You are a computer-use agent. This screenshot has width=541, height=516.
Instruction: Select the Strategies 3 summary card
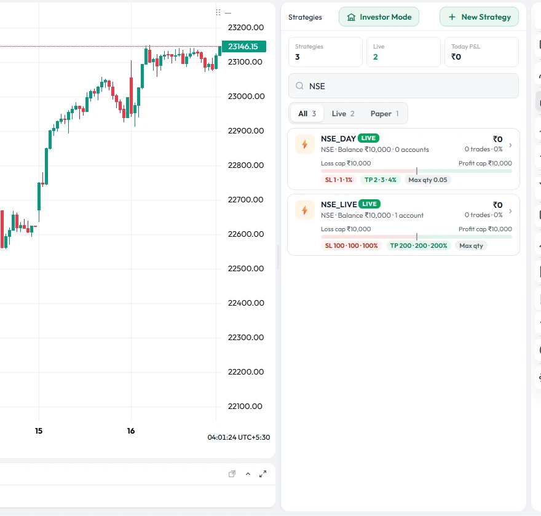[x=325, y=52]
